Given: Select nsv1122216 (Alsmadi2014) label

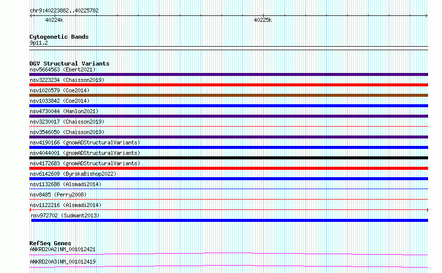Looking at the screenshot, I should 66,205.
